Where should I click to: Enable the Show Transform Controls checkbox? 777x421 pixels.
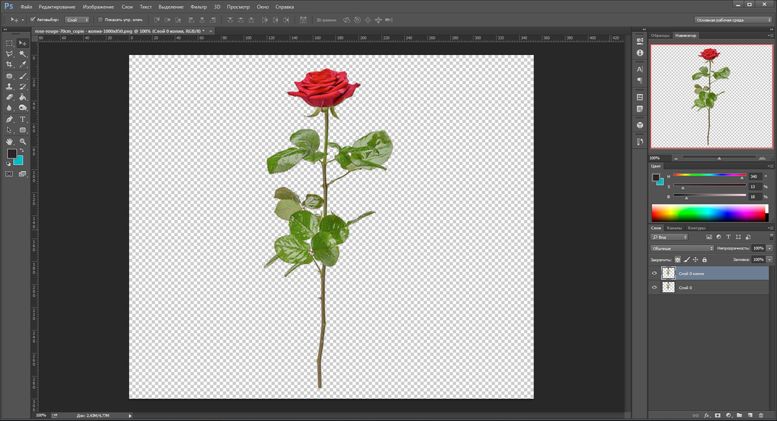click(100, 20)
